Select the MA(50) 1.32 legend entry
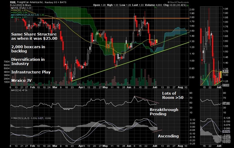The height and width of the screenshot is (148, 234). [19, 10]
